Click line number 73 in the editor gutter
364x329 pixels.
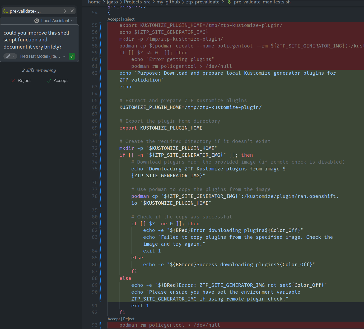point(95,155)
